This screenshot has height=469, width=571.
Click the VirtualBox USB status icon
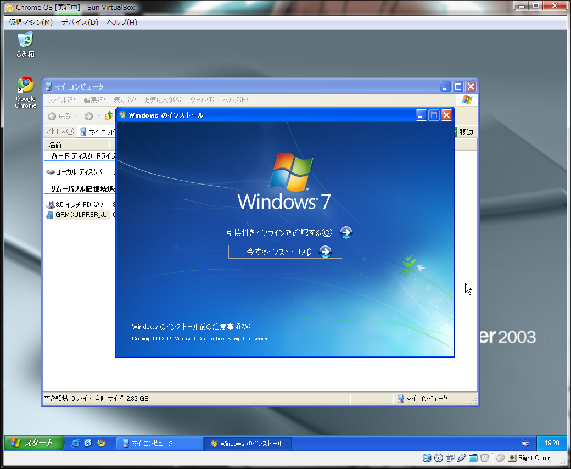click(x=461, y=457)
